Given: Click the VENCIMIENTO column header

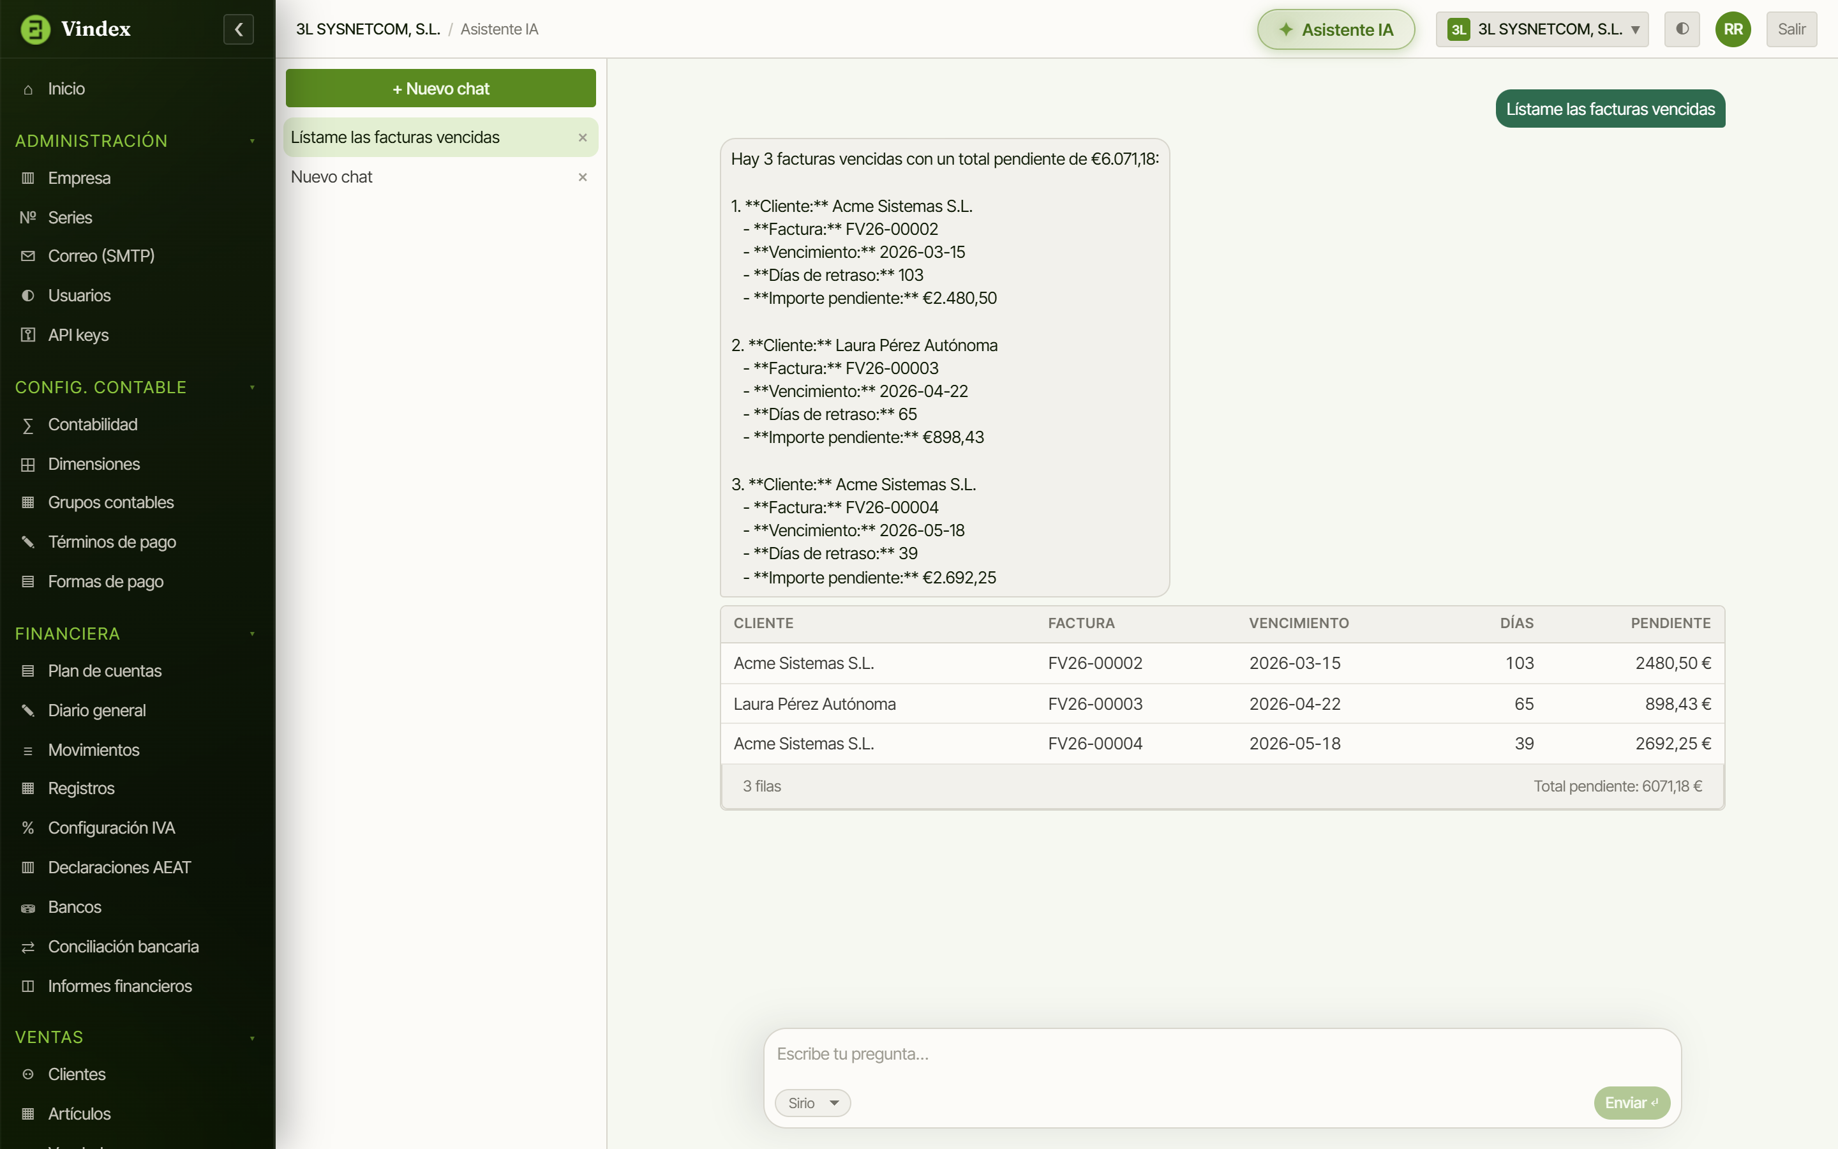Looking at the screenshot, I should pyautogui.click(x=1299, y=623).
